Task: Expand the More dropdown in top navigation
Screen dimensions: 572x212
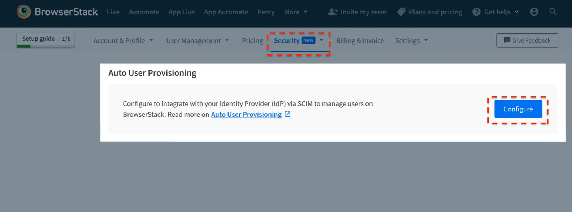Action: pyautogui.click(x=295, y=12)
